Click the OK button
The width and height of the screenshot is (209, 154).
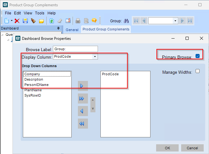point(167,148)
